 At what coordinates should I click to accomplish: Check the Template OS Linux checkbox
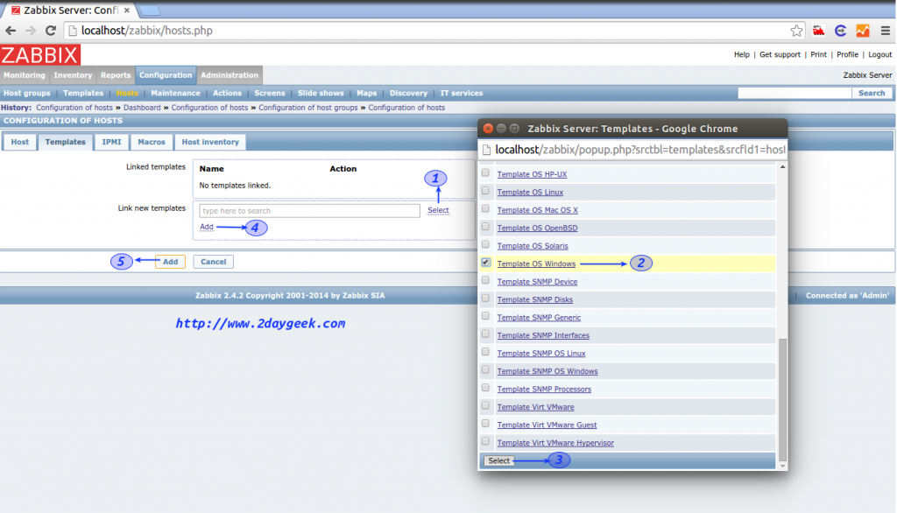(484, 191)
